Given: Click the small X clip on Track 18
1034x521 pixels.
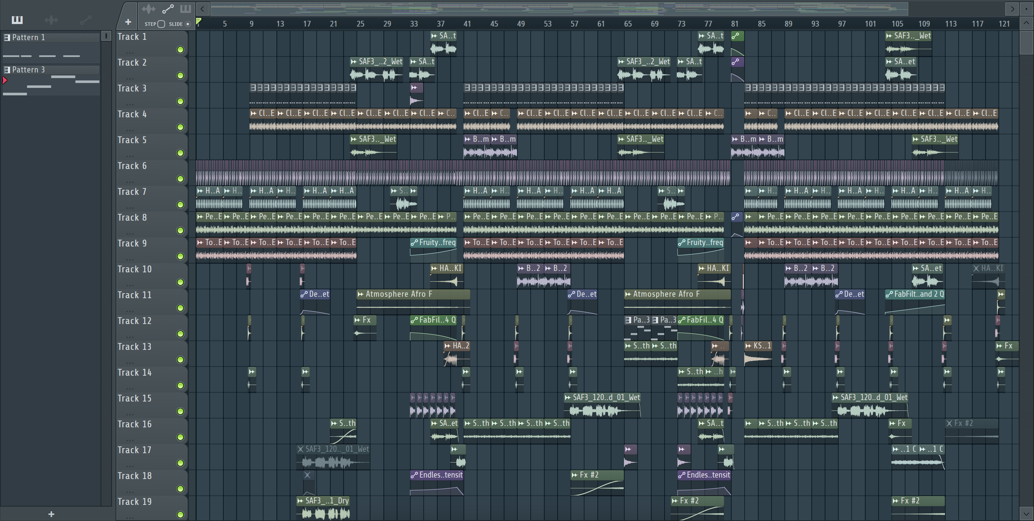Looking at the screenshot, I should [307, 475].
